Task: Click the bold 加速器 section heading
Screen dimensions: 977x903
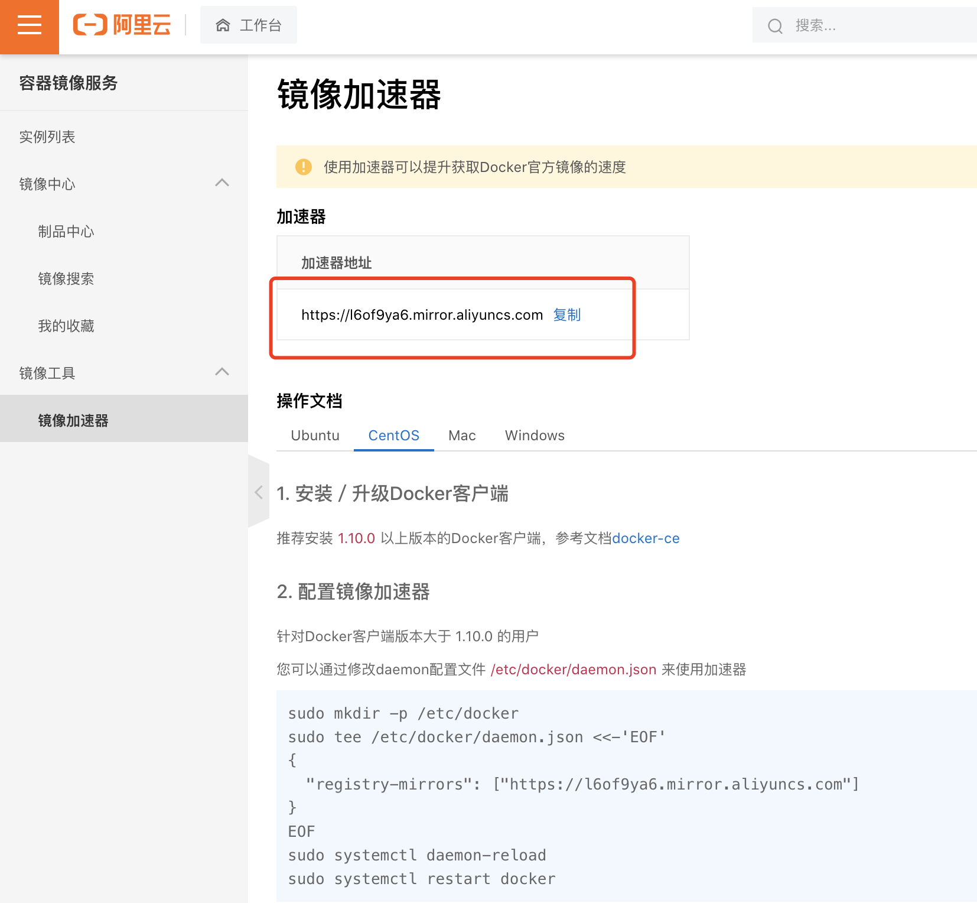Action: [x=301, y=217]
